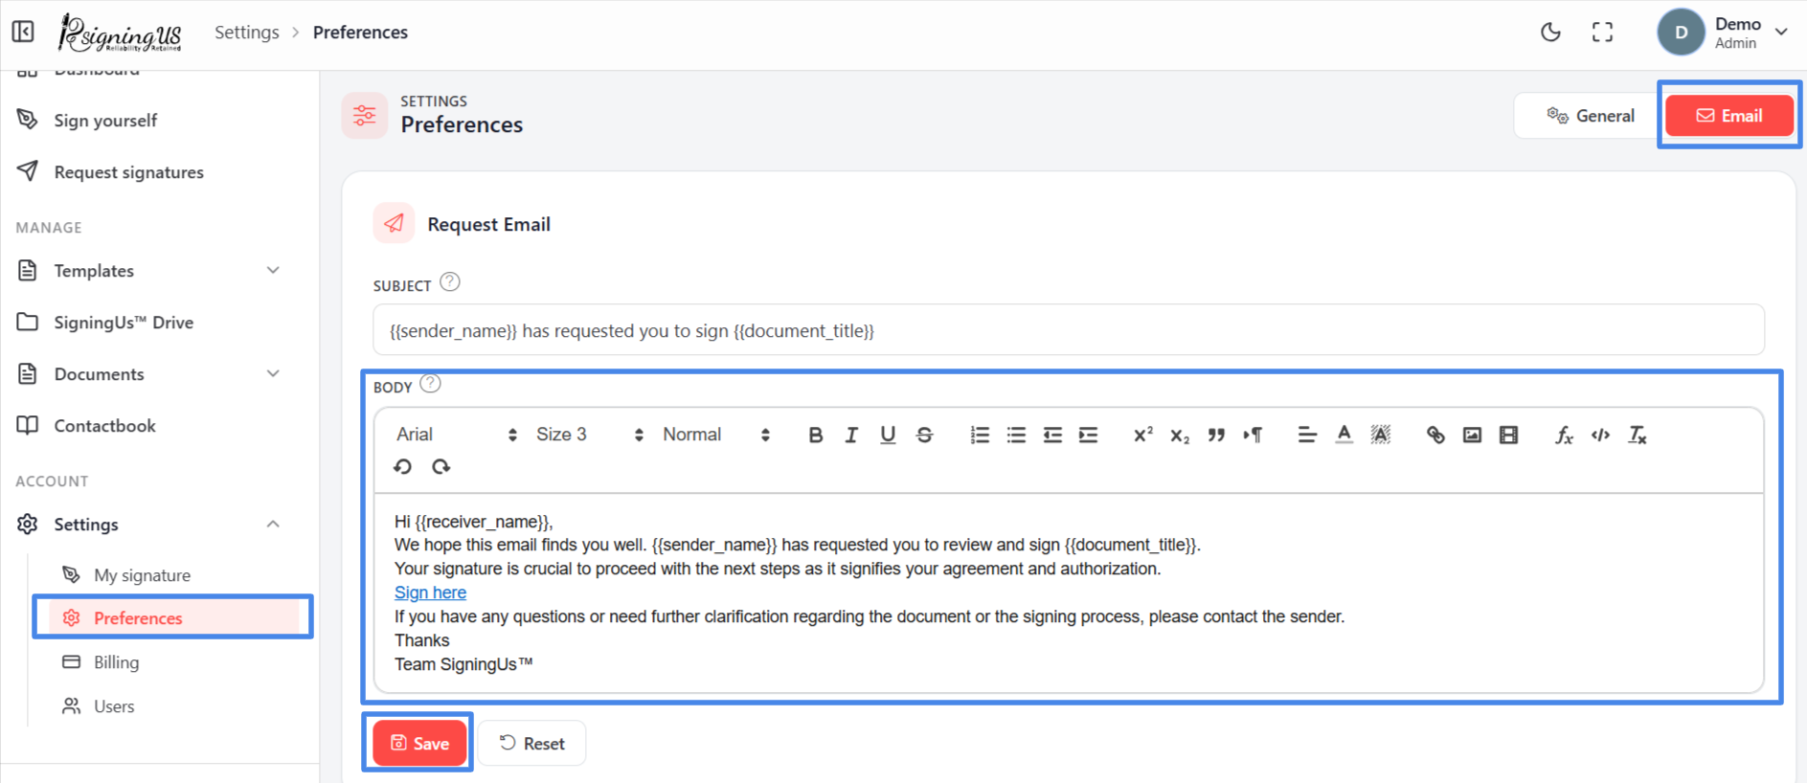This screenshot has height=783, width=1807.
Task: Apply strikethrough formatting
Action: click(924, 435)
